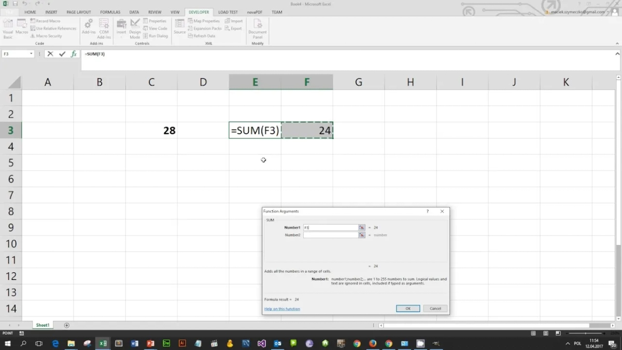The height and width of the screenshot is (350, 622).
Task: Expand the formula bar
Action: (x=617, y=54)
